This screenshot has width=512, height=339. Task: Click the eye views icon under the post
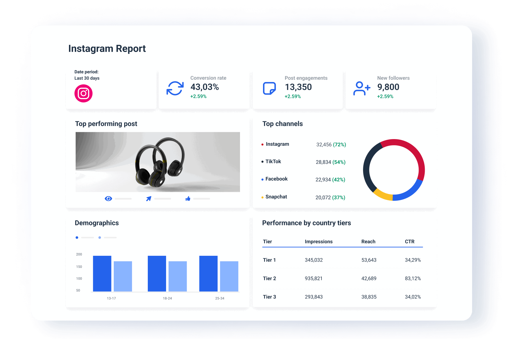click(108, 198)
